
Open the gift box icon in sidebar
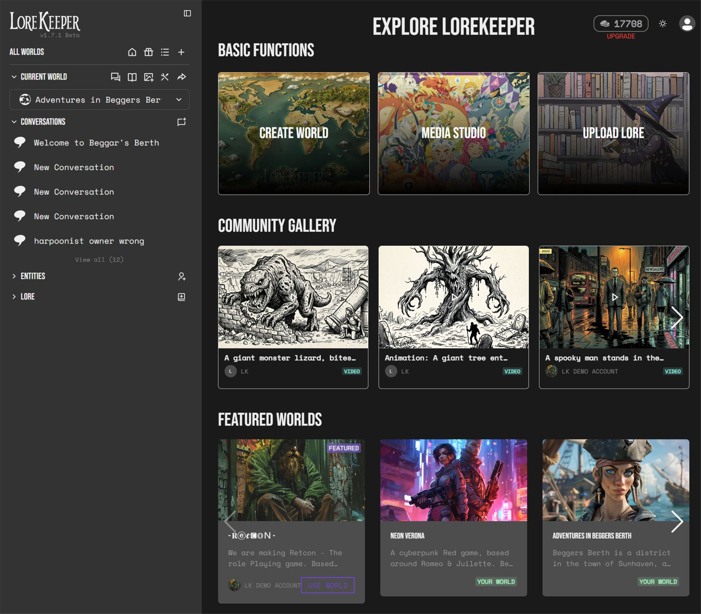point(148,52)
